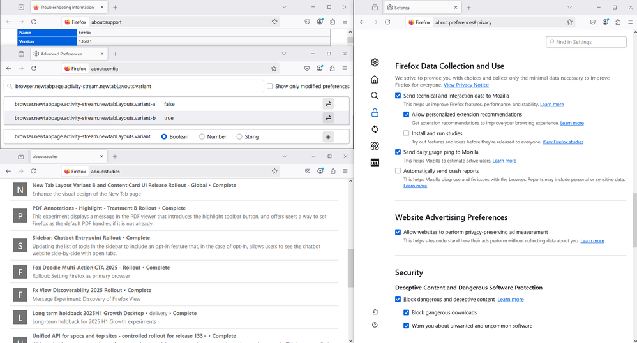The height and width of the screenshot is (343, 637).
Task: Uncheck Warn about unwanted and uncommon software
Action: (406, 326)
